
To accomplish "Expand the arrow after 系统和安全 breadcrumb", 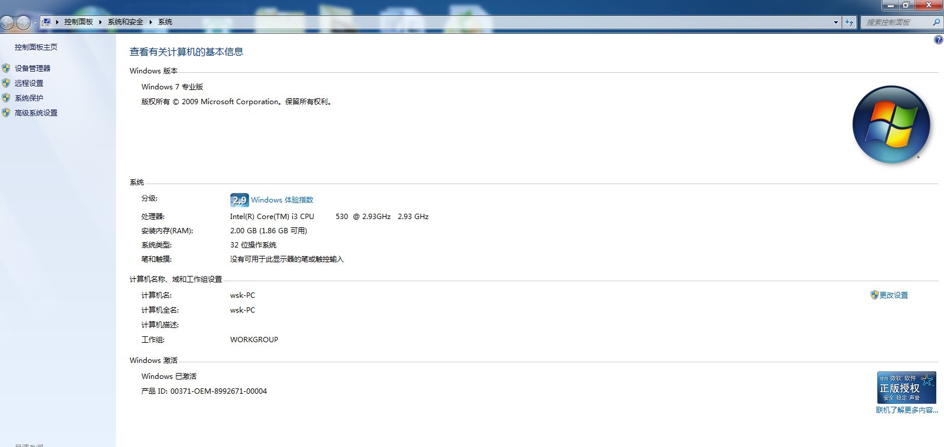I will 151,22.
